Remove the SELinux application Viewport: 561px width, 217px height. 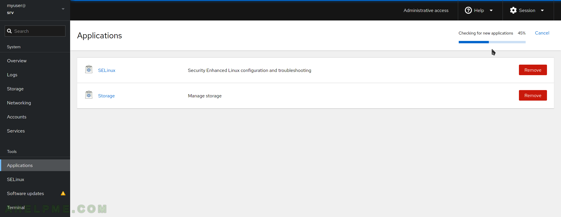[x=533, y=70]
